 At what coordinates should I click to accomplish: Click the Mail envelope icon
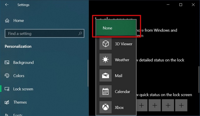point(106,75)
